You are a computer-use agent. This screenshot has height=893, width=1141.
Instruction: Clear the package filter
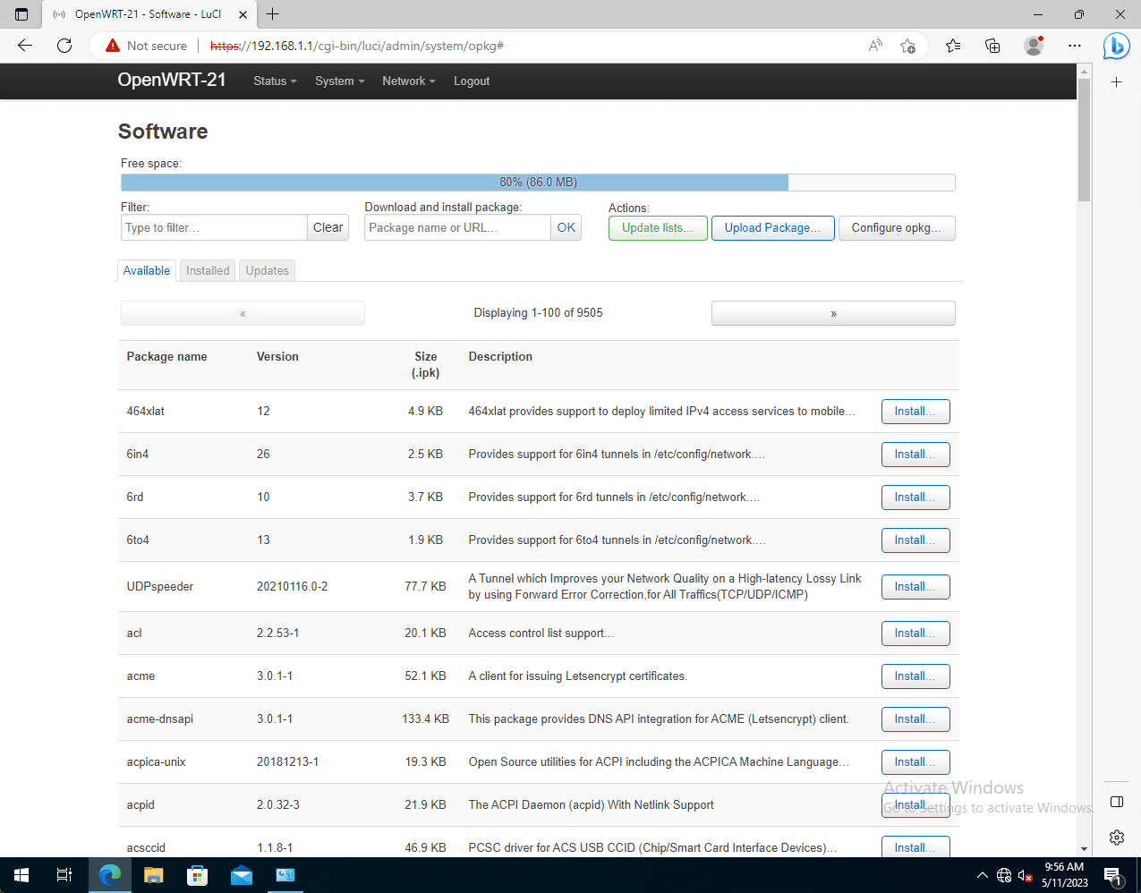click(x=328, y=227)
